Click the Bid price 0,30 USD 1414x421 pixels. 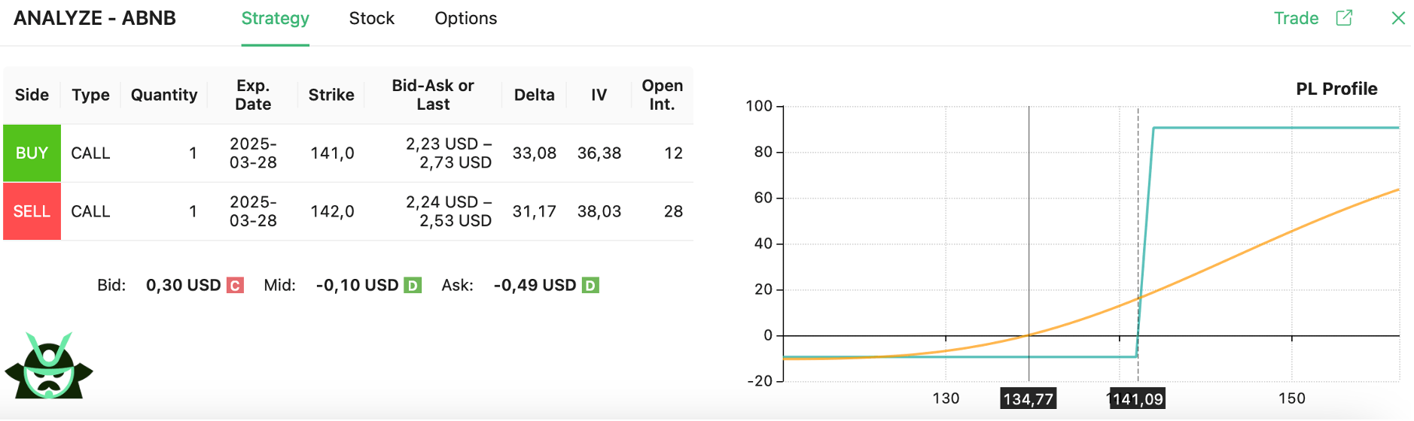coord(183,286)
